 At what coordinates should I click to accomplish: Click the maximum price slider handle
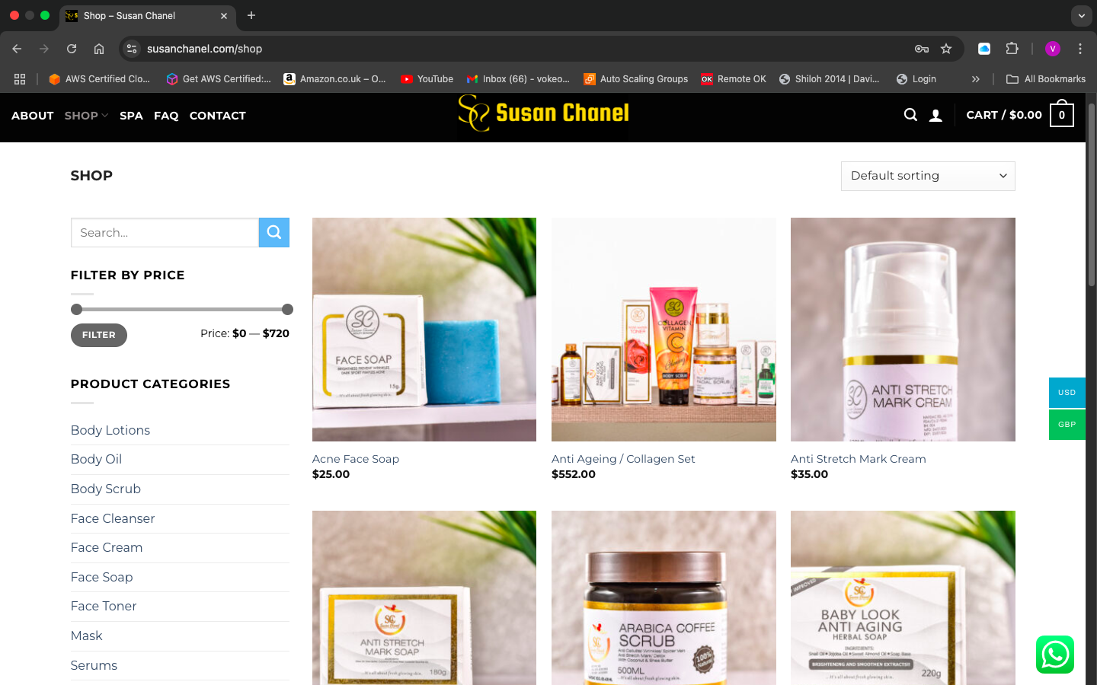[287, 309]
